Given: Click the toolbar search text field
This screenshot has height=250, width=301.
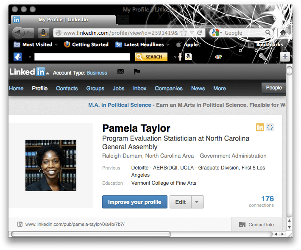Looking at the screenshot, I should pyautogui.click(x=82, y=57).
